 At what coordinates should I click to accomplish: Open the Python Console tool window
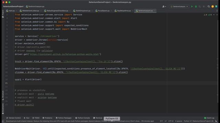coord(82,118)
